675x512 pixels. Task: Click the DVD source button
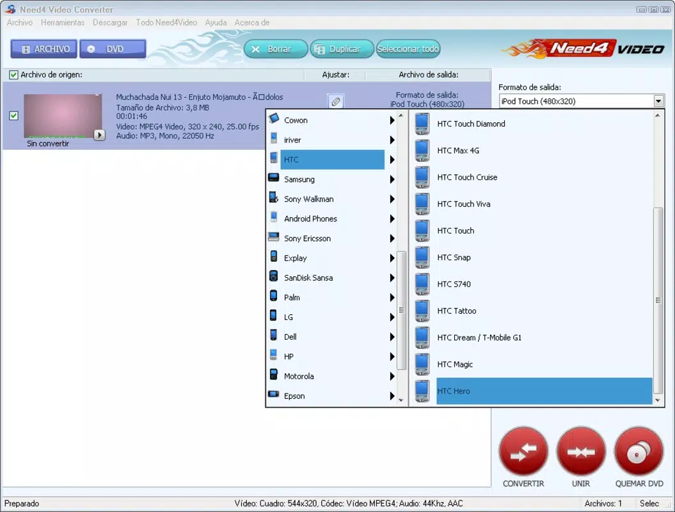[113, 49]
